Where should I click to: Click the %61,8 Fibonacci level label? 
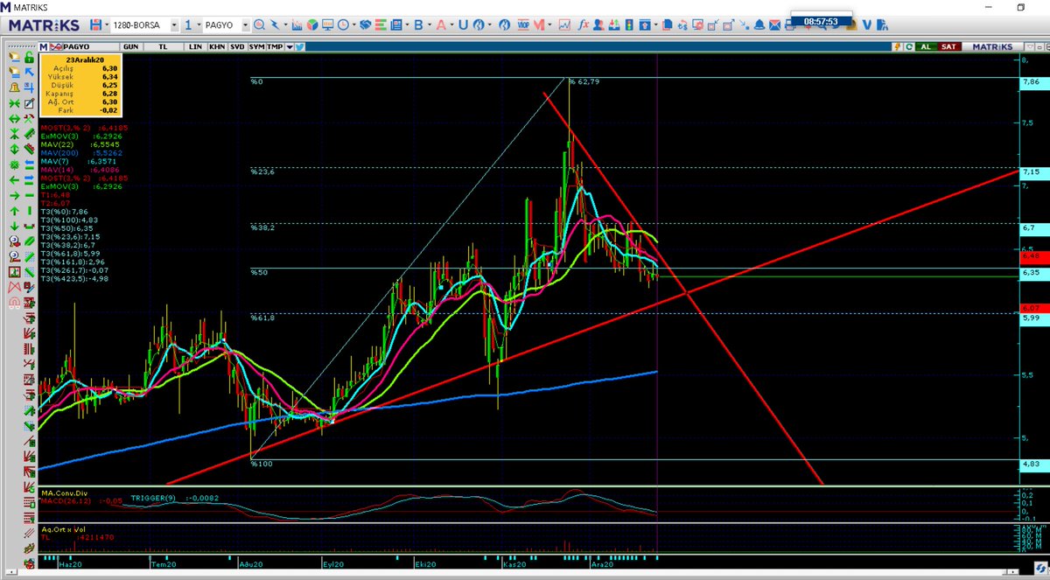(263, 318)
